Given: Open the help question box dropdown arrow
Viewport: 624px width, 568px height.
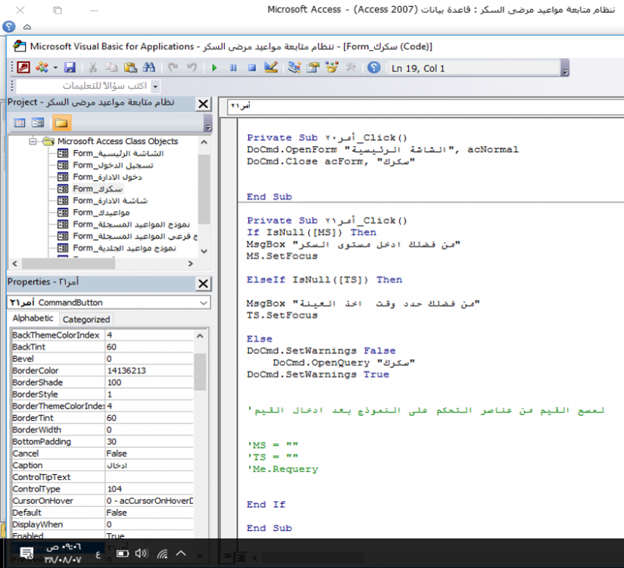Looking at the screenshot, I should [x=155, y=86].
